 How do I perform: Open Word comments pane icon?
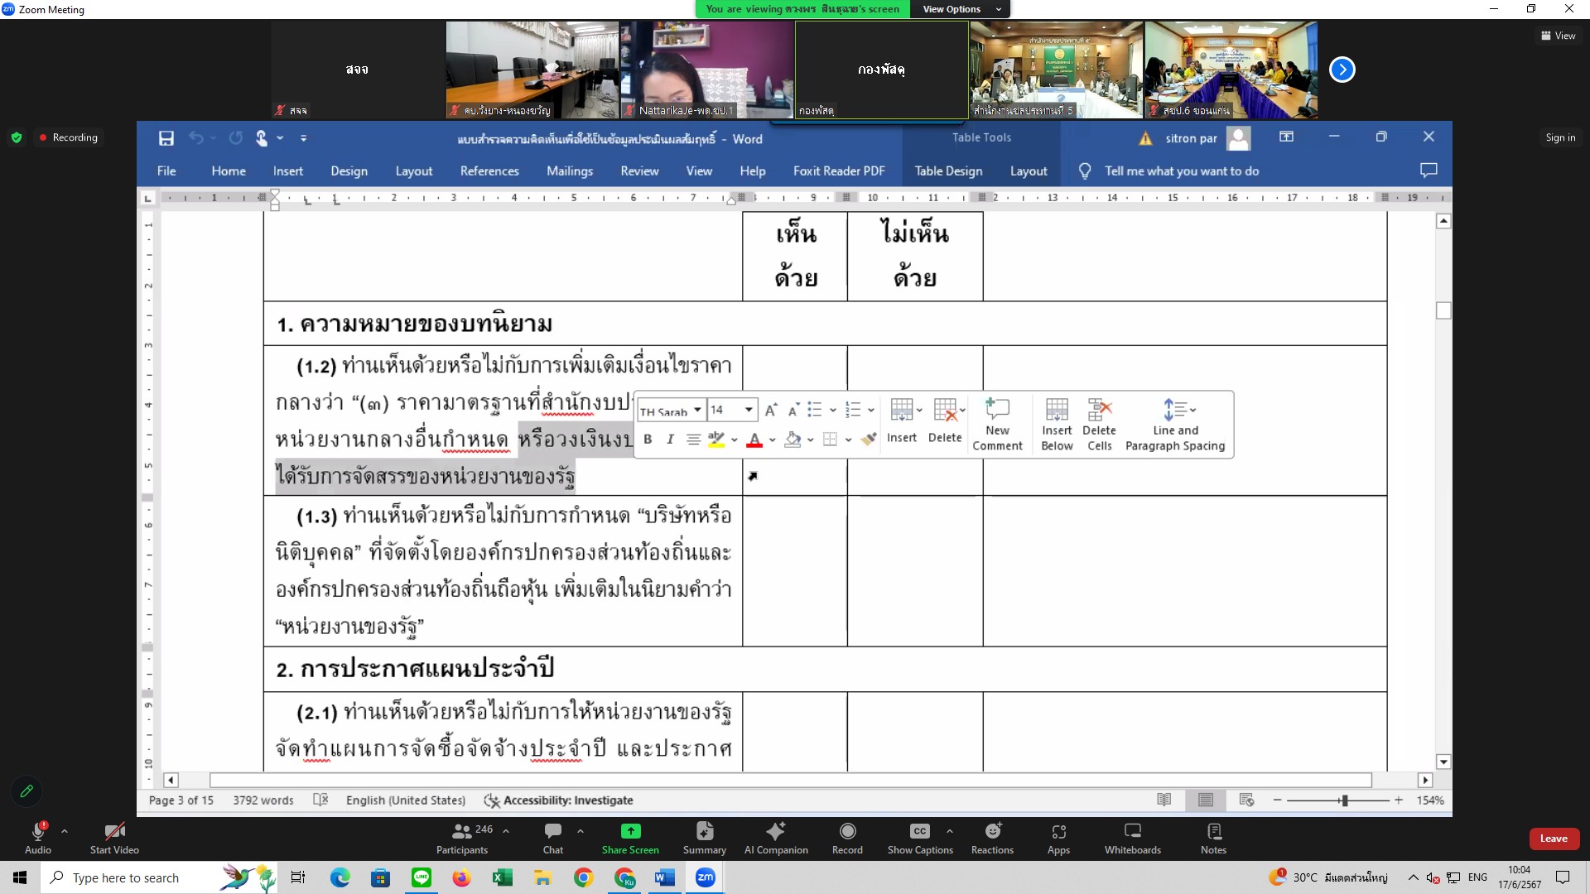(1428, 170)
